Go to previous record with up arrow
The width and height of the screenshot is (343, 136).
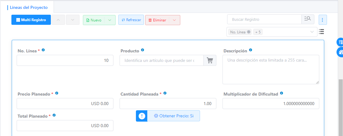58,20
